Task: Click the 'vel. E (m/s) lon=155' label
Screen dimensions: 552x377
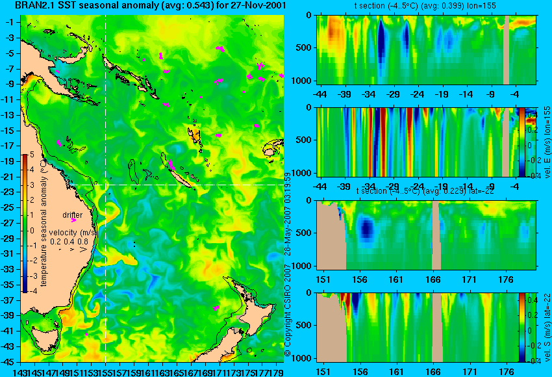Action: (x=547, y=142)
